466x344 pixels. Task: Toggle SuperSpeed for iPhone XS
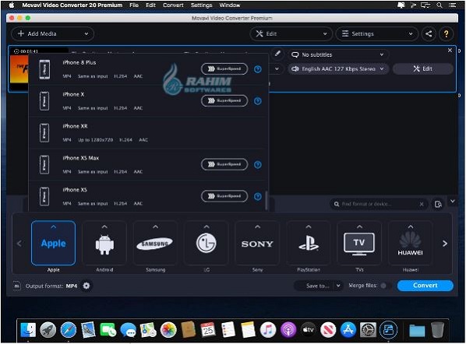coord(224,196)
